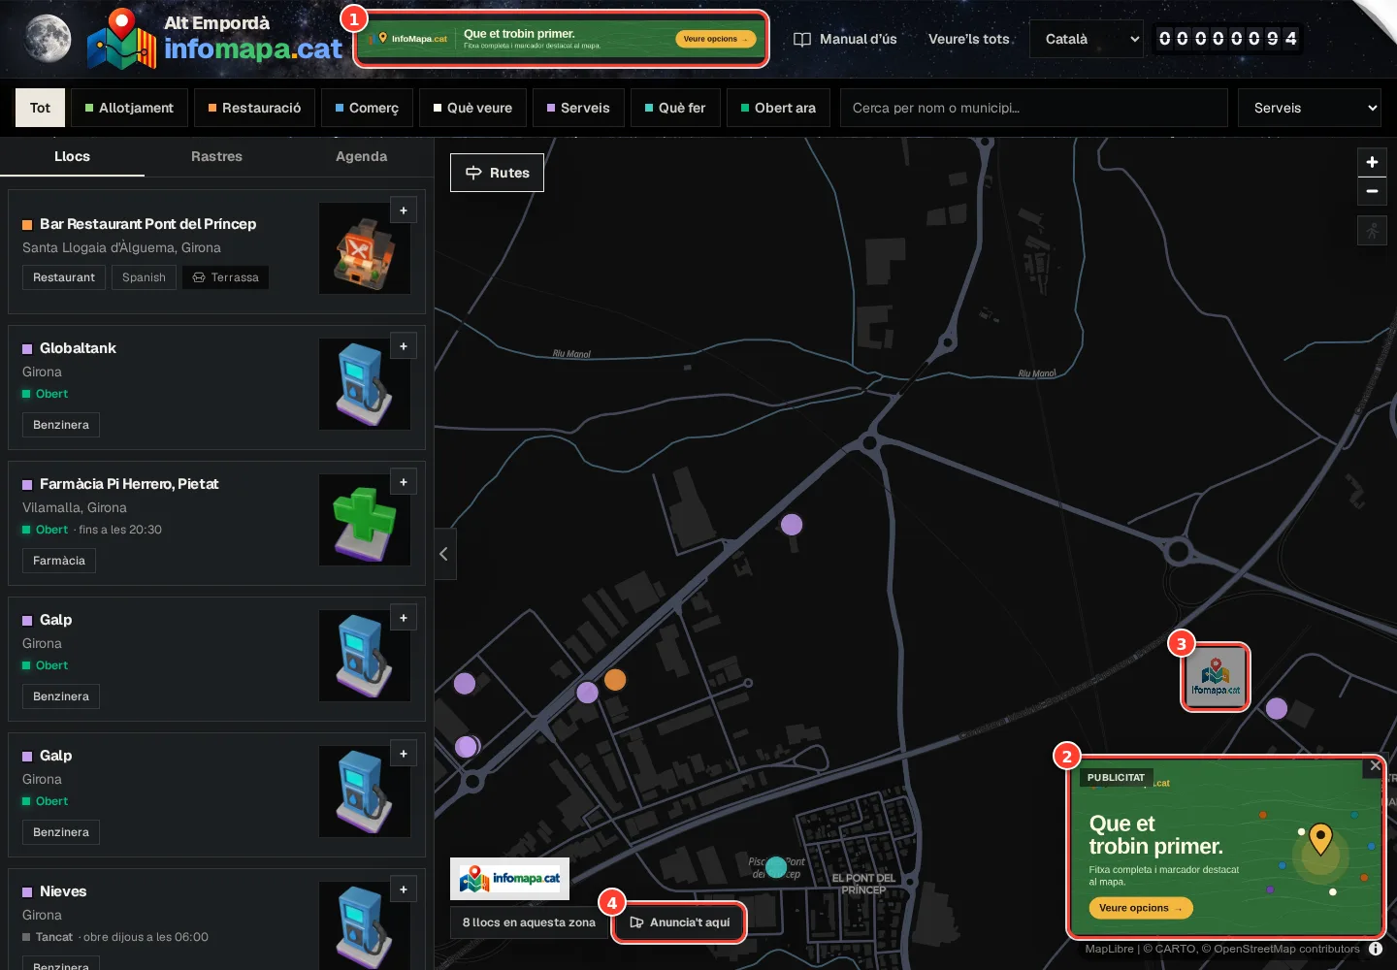The height and width of the screenshot is (970, 1397).
Task: Zoom in the map with plus button
Action: [1372, 162]
